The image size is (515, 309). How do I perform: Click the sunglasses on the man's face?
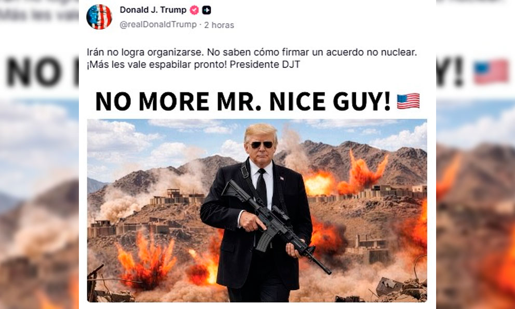(x=262, y=145)
